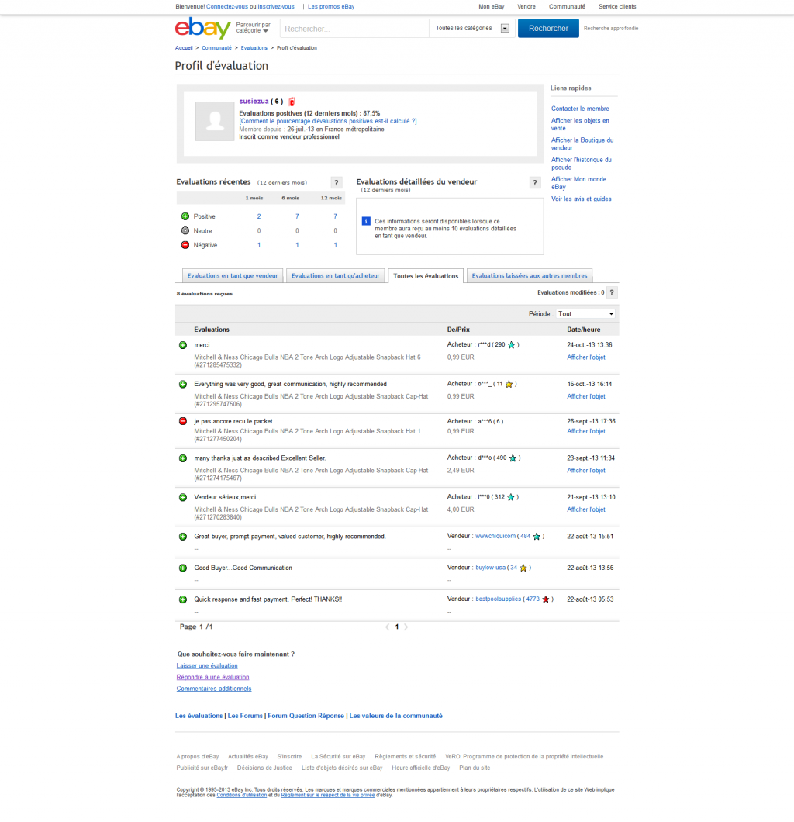Open the susiezua username link
Image resolution: width=794 pixels, height=822 pixels.
(254, 101)
